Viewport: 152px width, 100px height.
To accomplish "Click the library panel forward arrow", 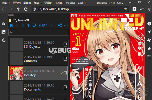I will [x=23, y=25].
